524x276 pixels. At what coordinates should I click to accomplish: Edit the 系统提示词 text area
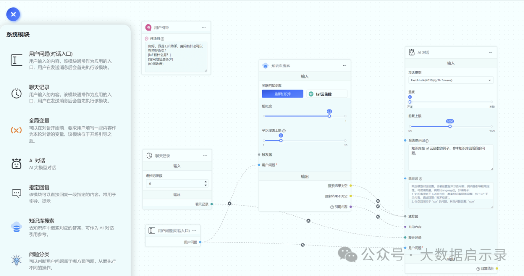(451, 157)
